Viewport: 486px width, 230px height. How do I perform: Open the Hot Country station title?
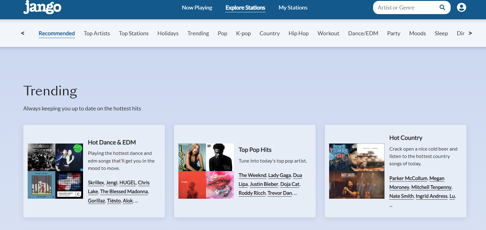tap(406, 138)
